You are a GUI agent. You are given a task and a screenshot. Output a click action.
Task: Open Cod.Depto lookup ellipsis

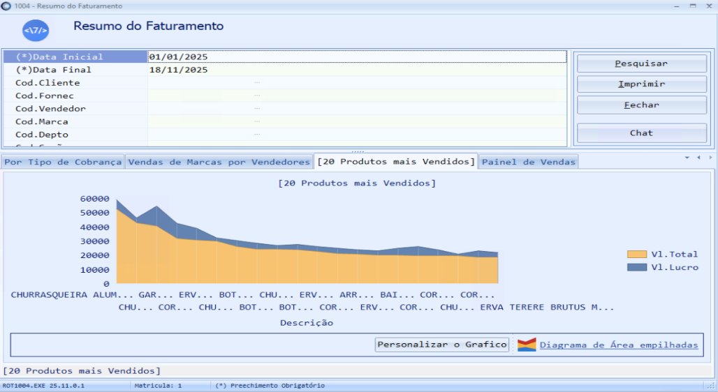pyautogui.click(x=257, y=135)
